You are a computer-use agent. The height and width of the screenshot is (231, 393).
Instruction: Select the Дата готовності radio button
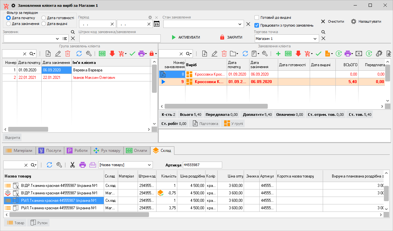44,18
